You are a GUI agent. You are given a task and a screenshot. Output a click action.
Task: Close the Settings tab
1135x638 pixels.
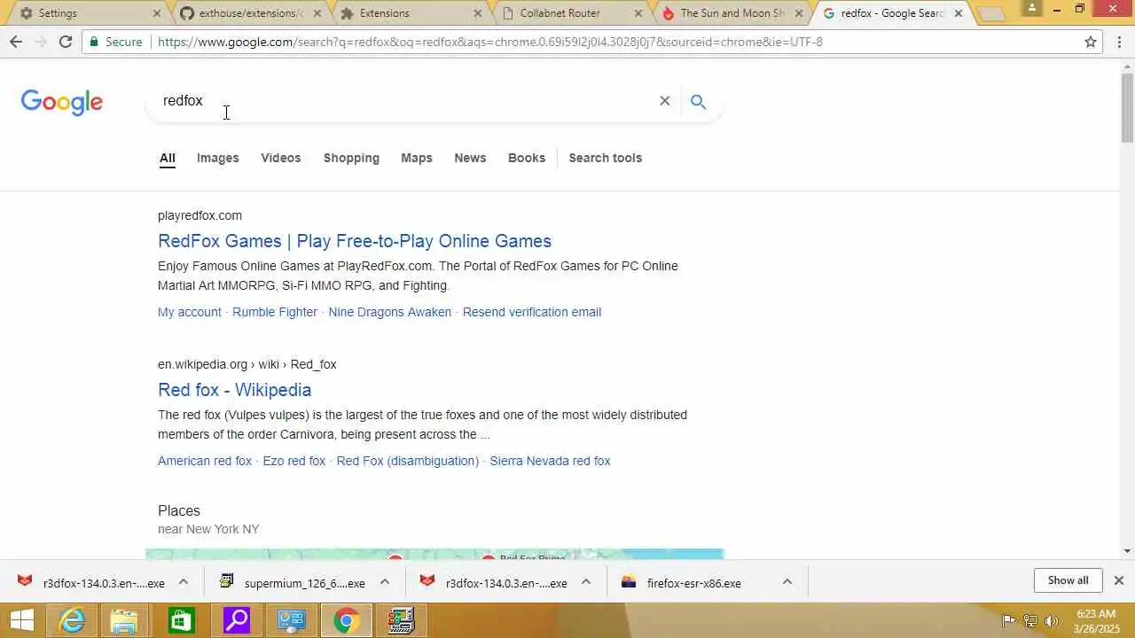[157, 13]
